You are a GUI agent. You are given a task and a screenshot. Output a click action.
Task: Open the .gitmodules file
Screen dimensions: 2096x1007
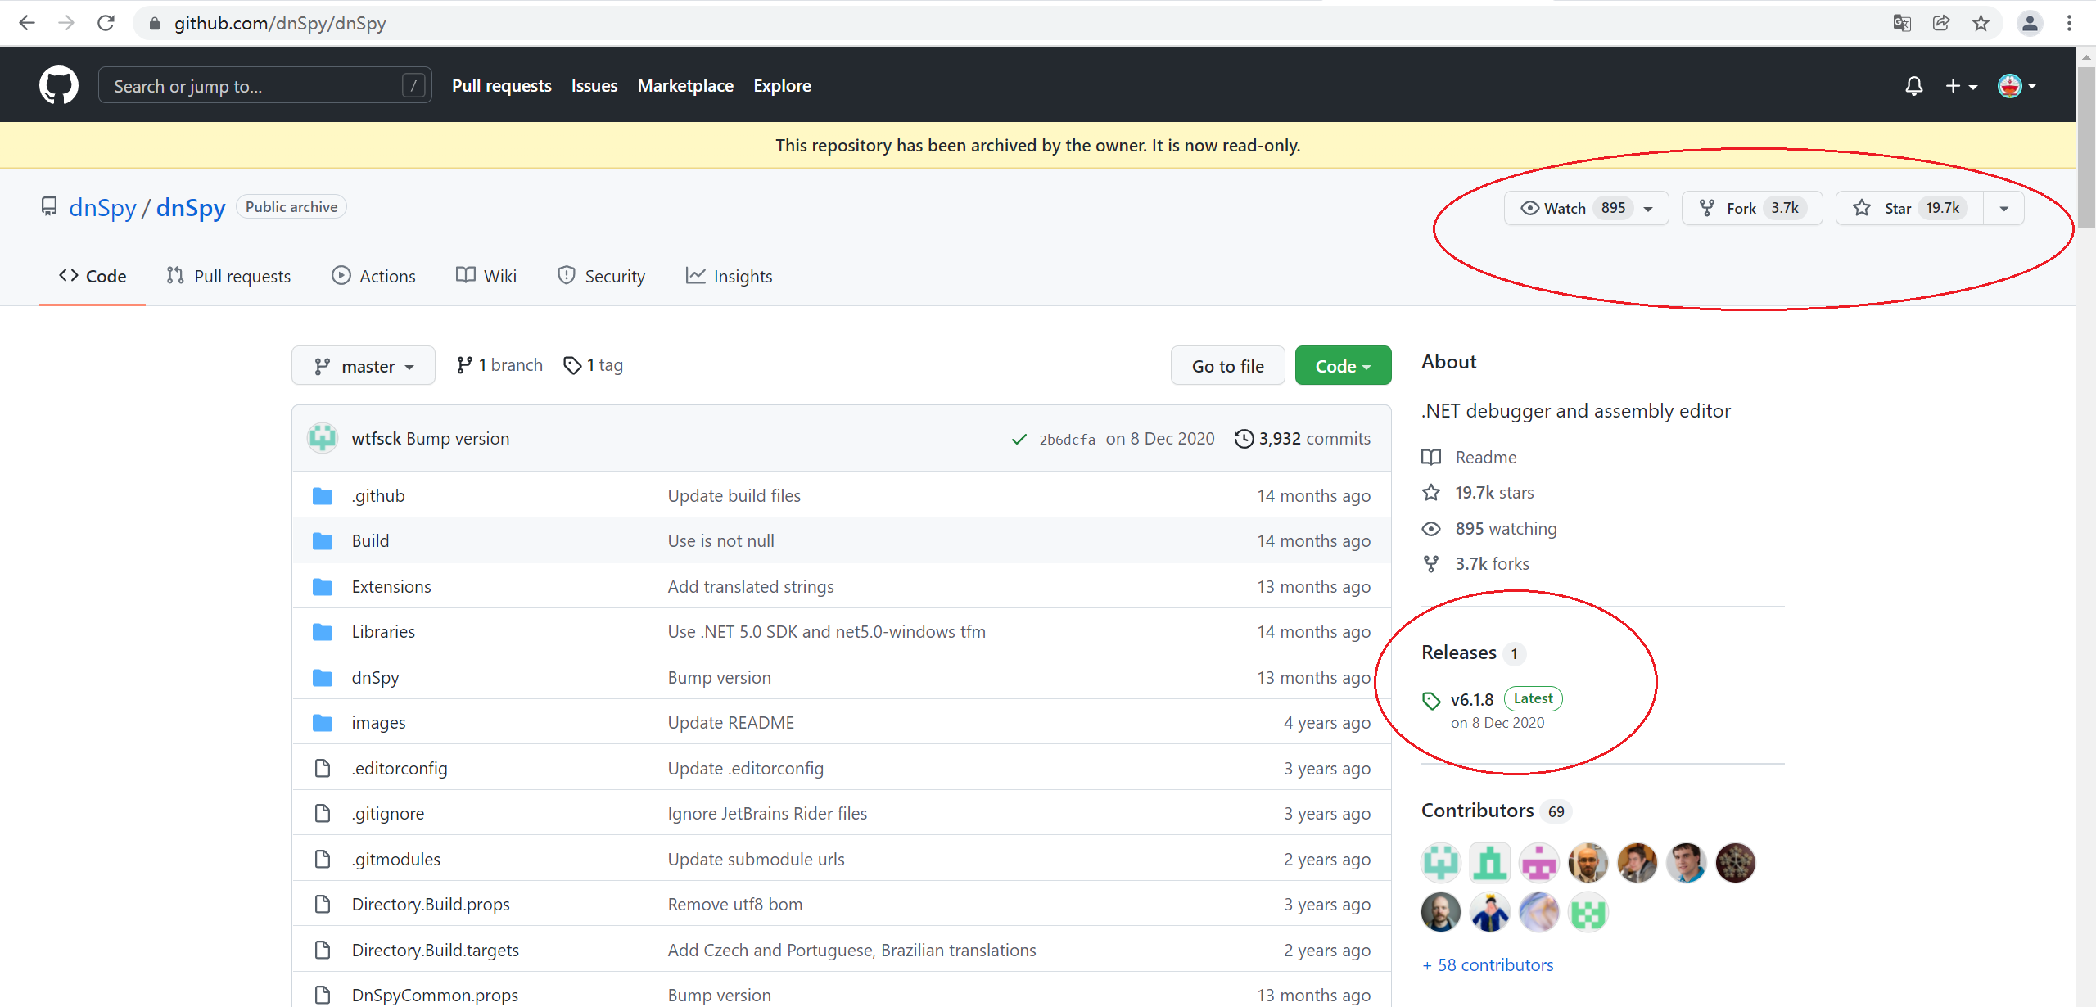[x=395, y=859]
